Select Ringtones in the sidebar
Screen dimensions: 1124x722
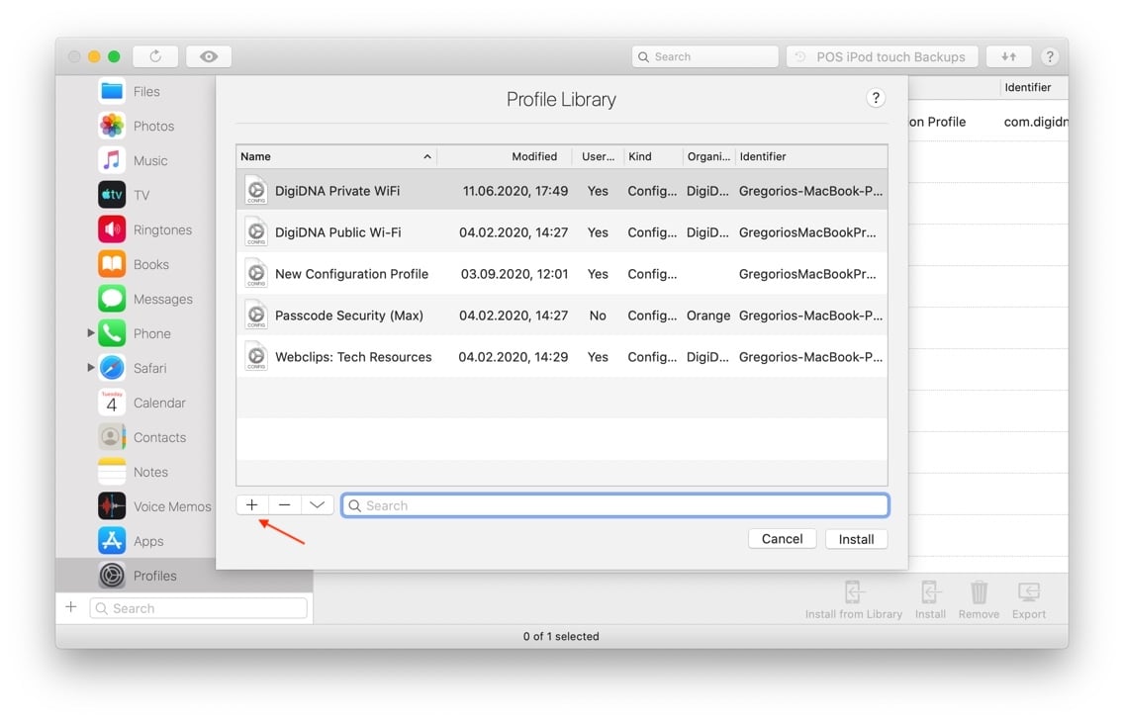pos(162,229)
